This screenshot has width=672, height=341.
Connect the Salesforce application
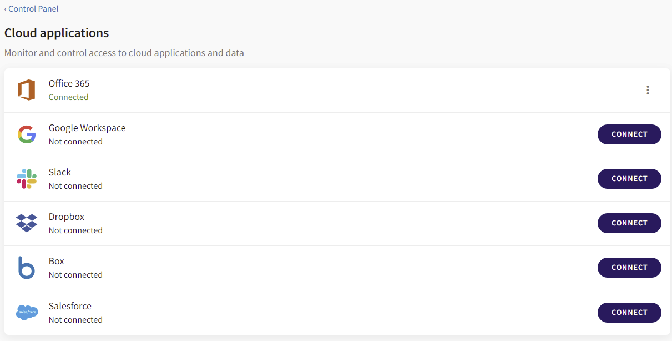pyautogui.click(x=629, y=313)
